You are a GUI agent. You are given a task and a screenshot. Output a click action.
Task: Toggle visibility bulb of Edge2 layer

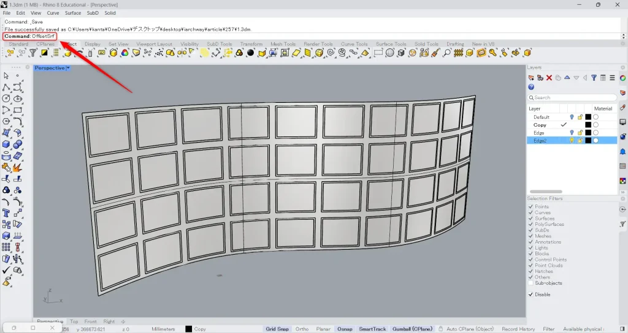(x=572, y=140)
